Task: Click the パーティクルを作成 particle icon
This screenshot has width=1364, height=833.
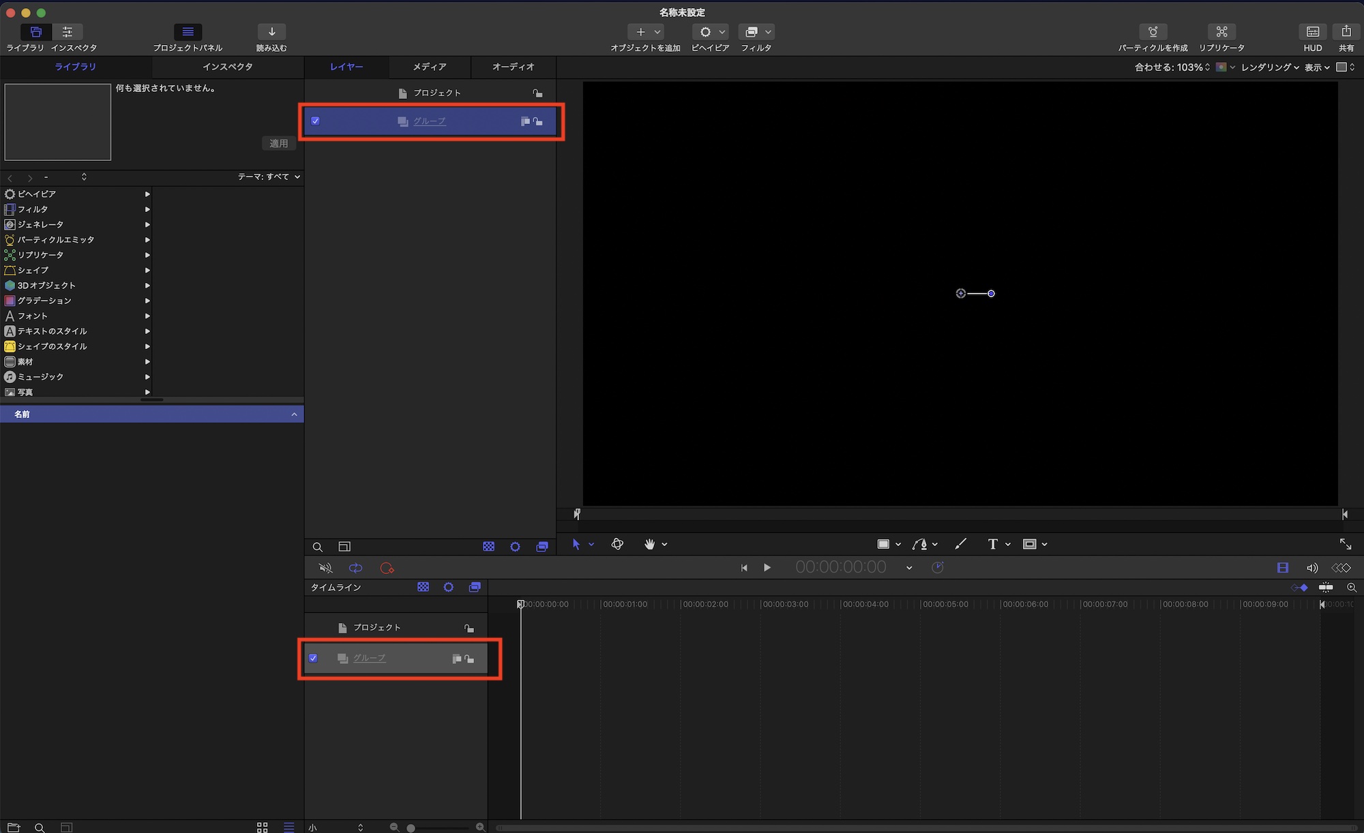Action: click(x=1153, y=32)
